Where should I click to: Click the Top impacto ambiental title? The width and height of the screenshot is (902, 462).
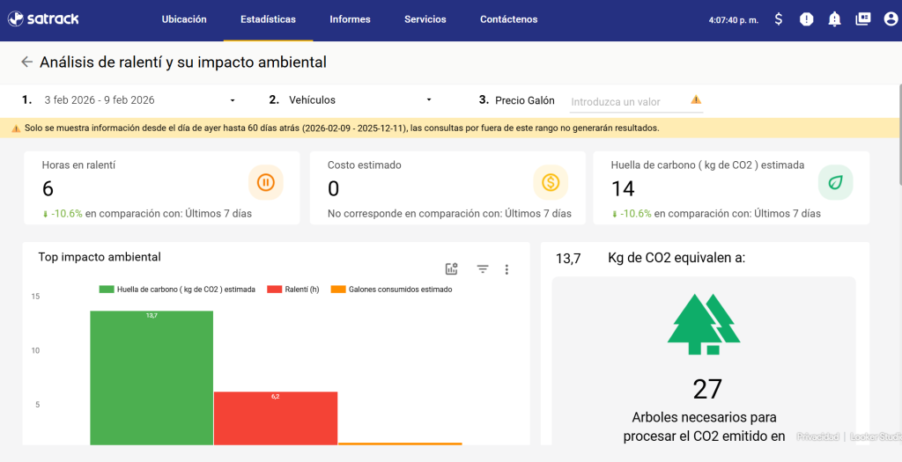(100, 257)
